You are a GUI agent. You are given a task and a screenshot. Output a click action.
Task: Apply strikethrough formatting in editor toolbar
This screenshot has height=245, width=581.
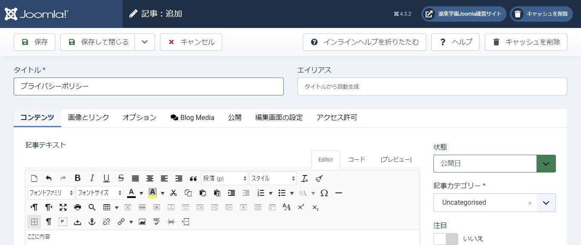coord(121,178)
